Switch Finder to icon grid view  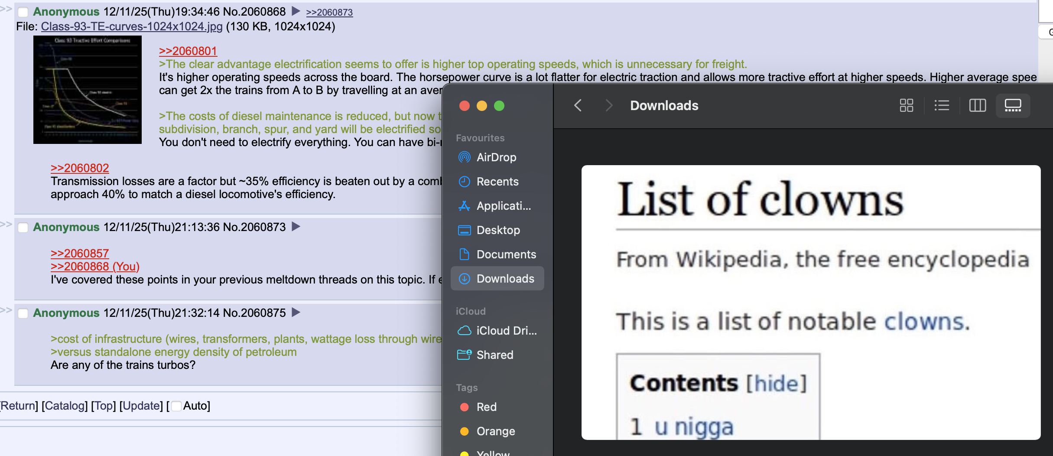click(x=906, y=105)
